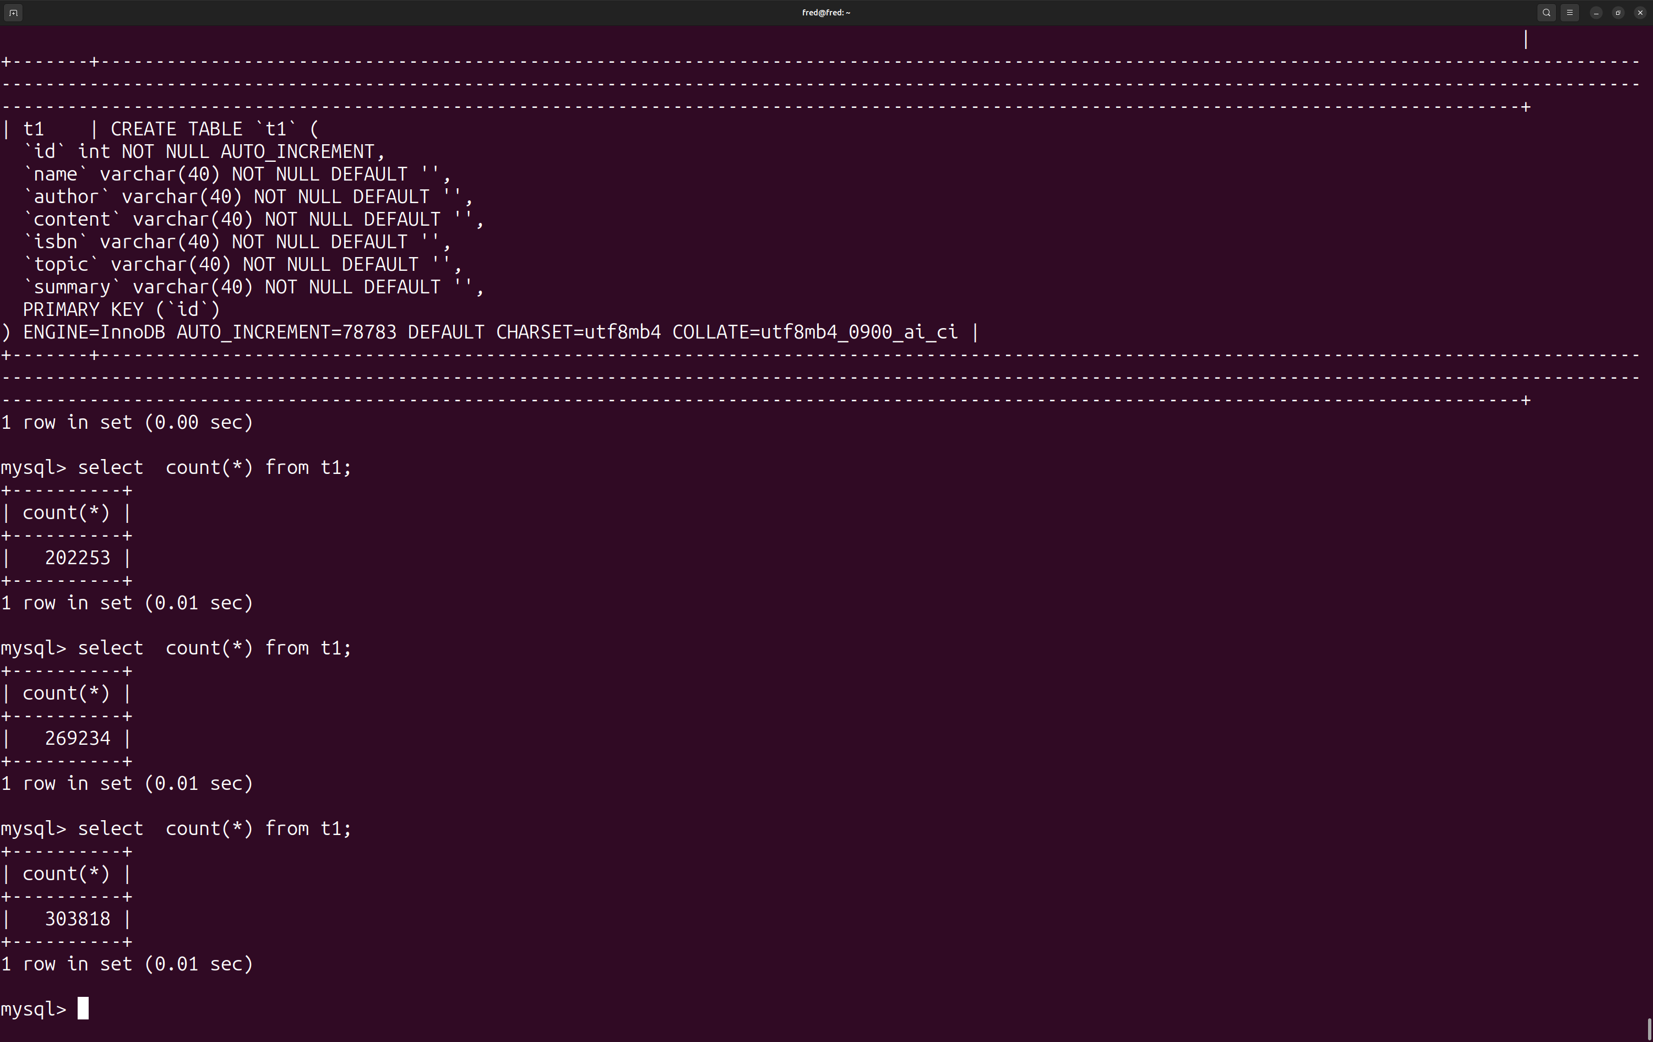Click the `summary` varchar(40) column line
1653x1042 pixels.
pos(253,287)
